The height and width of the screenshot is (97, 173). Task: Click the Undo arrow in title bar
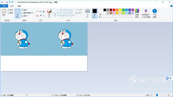[x=9, y=2]
